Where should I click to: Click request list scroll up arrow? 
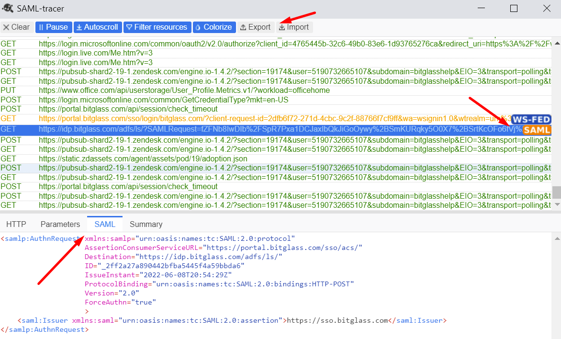click(x=557, y=43)
